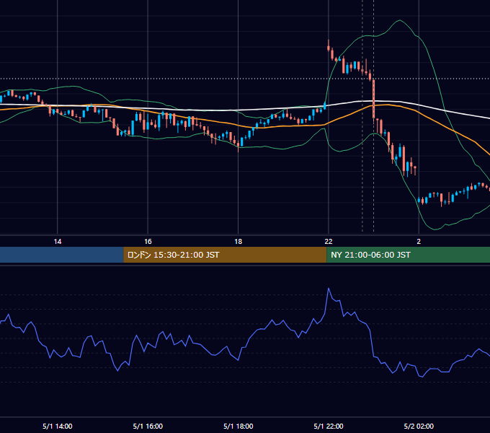
Task: Click the gap-up red candle at 22:00
Action: point(329,48)
